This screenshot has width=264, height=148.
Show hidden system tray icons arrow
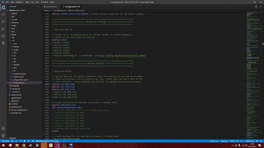[x=233, y=145]
